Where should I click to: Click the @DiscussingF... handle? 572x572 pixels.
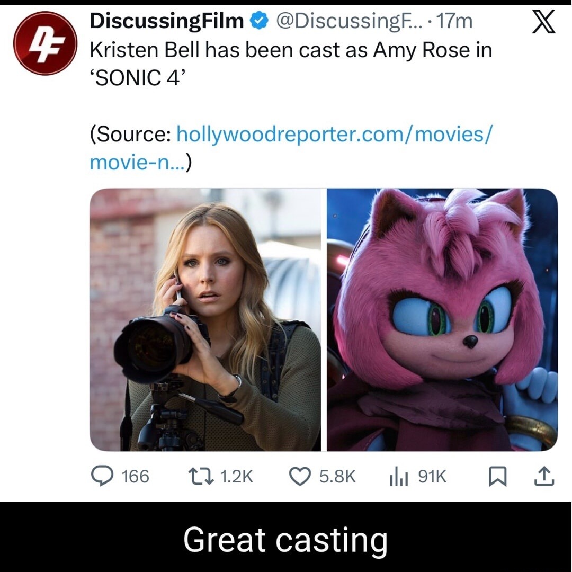(x=344, y=22)
